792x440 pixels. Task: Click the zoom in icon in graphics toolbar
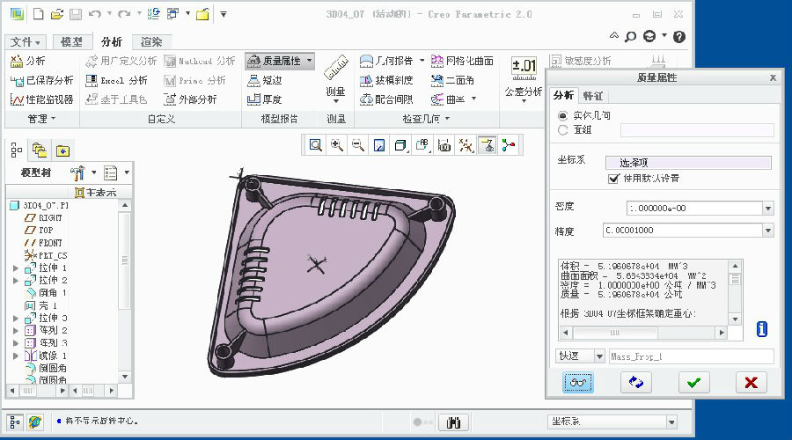coord(336,145)
